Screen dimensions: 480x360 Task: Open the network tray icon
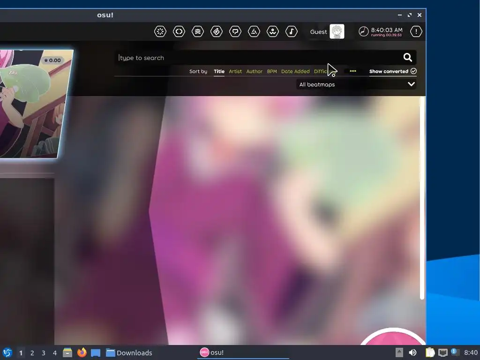[442, 352]
